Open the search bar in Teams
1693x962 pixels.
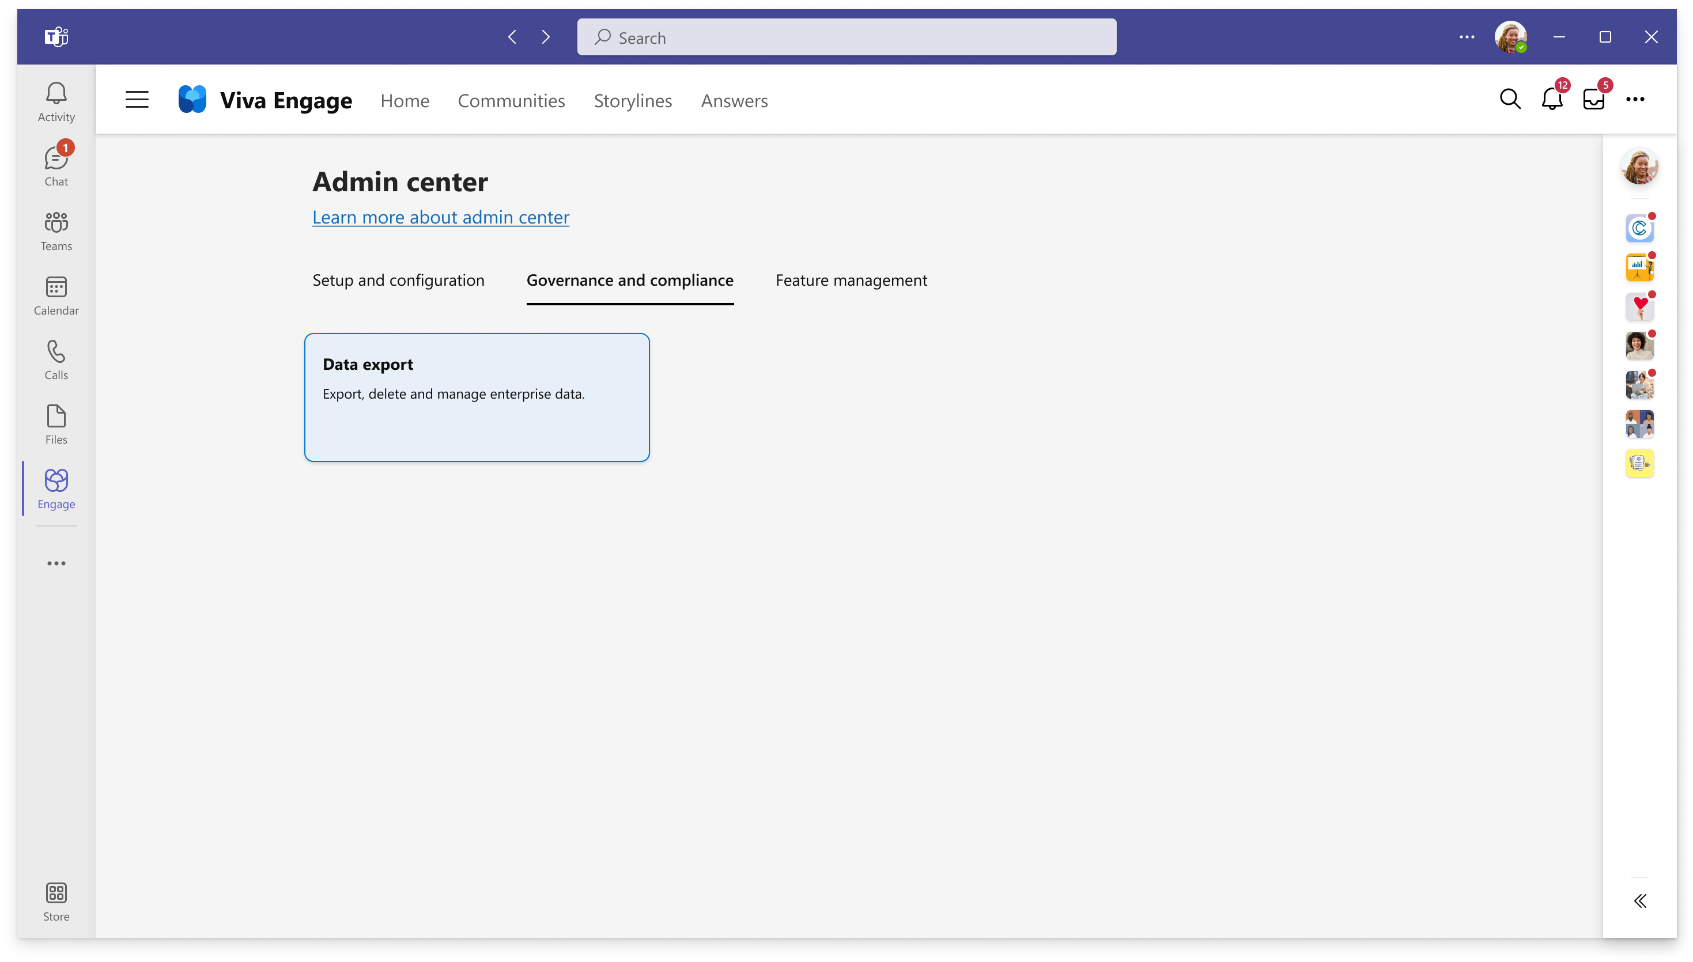pyautogui.click(x=846, y=37)
